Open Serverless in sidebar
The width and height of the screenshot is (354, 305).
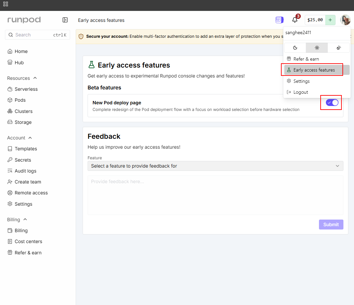22,89
